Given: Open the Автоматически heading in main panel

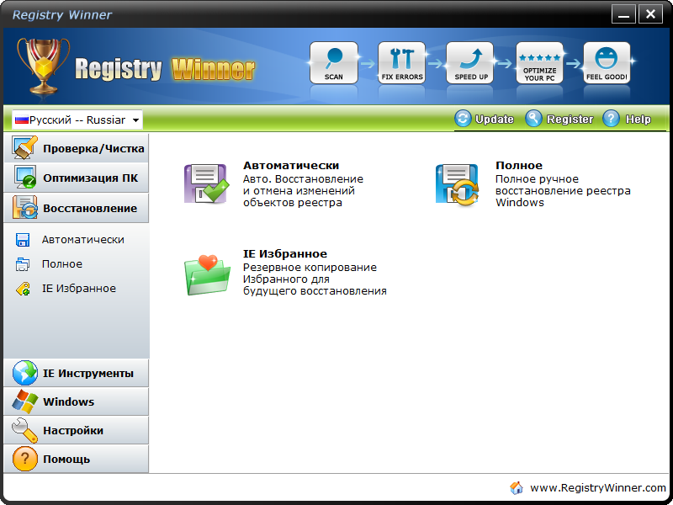Looking at the screenshot, I should click(291, 165).
